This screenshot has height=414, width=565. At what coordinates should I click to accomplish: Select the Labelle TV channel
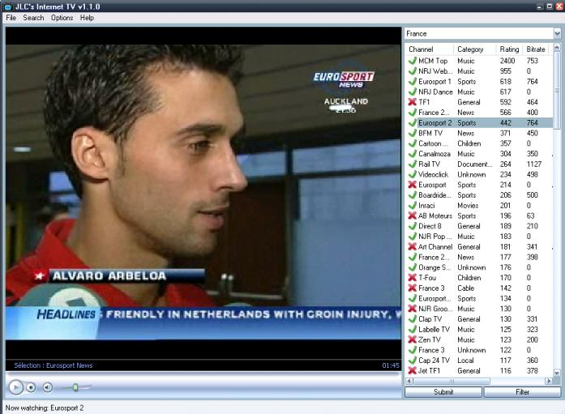point(479,330)
